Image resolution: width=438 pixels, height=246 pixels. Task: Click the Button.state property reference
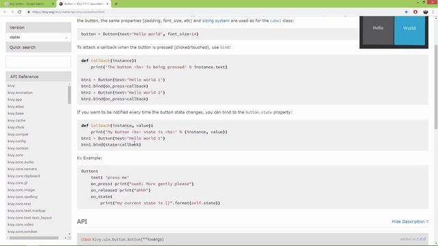(x=259, y=112)
